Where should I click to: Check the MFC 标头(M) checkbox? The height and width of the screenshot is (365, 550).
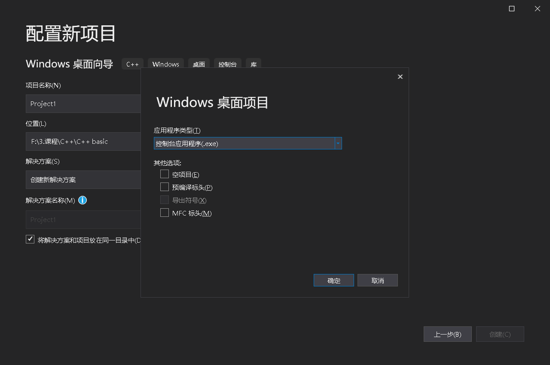[164, 213]
